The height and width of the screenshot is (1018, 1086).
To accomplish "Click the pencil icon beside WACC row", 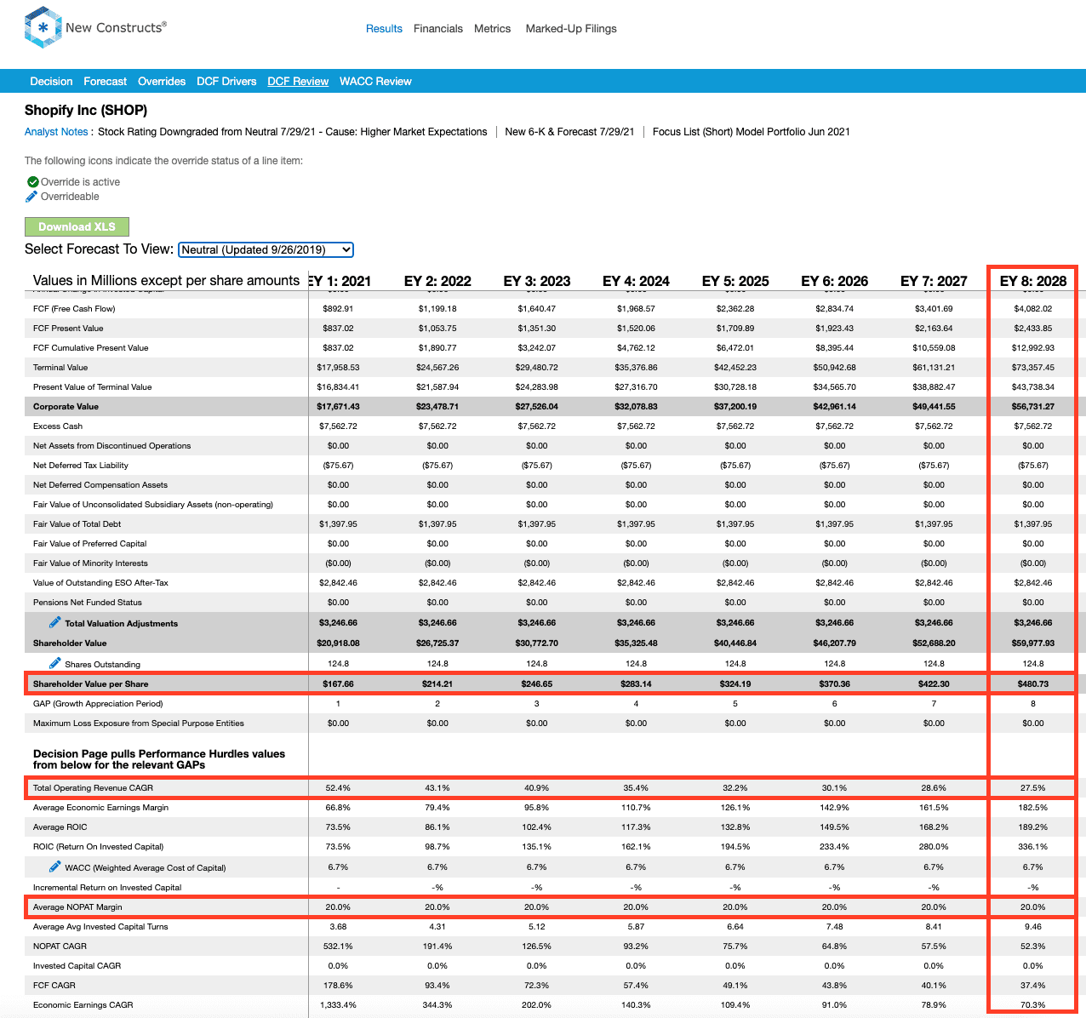I will pyautogui.click(x=55, y=866).
